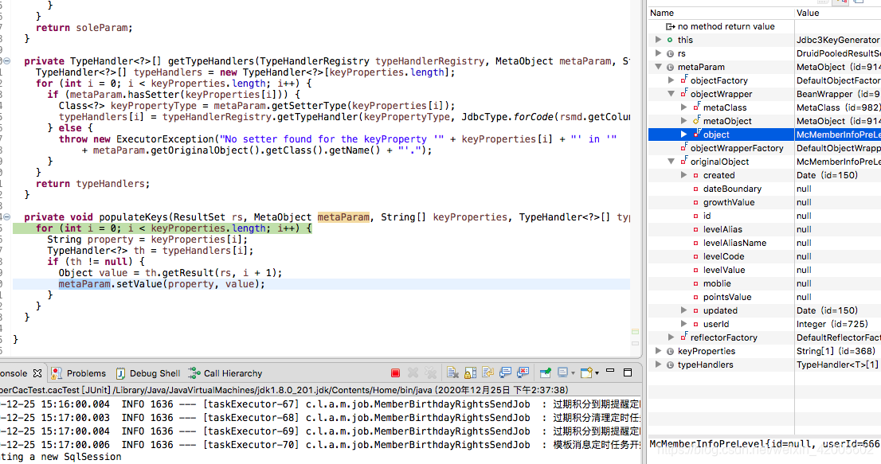Expand the reflectorFactory field

pyautogui.click(x=671, y=337)
